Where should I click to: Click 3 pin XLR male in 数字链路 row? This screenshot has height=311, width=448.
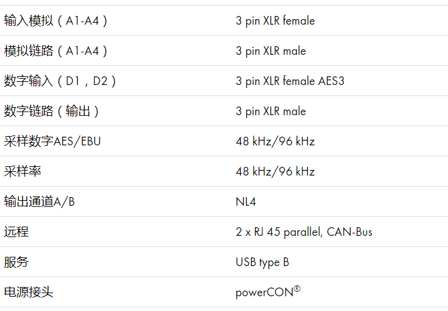(x=271, y=111)
